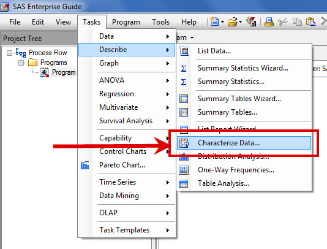The image size is (327, 249).
Task: Click the Summary Statistics sigma icon
Action: [184, 82]
